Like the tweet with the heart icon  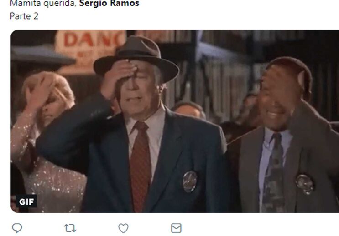pyautogui.click(x=123, y=228)
